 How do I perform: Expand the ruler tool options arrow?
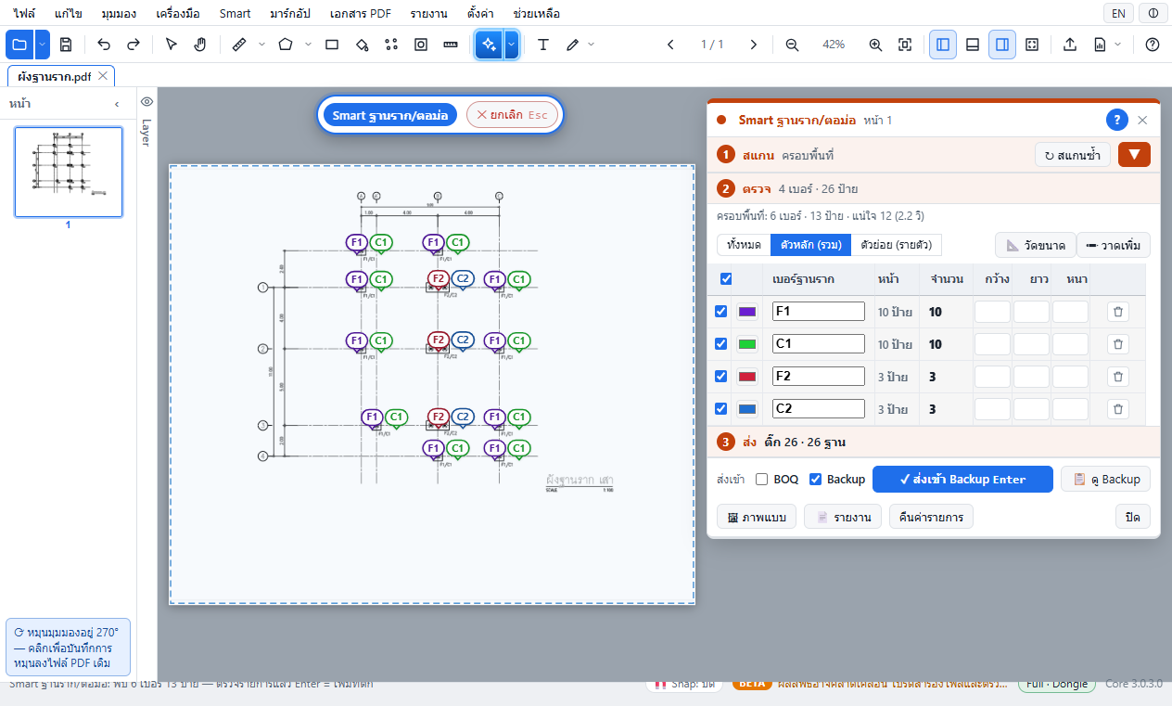tap(261, 45)
